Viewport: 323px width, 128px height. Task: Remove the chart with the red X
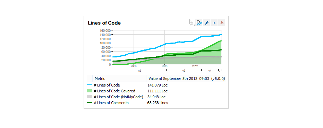point(222,23)
